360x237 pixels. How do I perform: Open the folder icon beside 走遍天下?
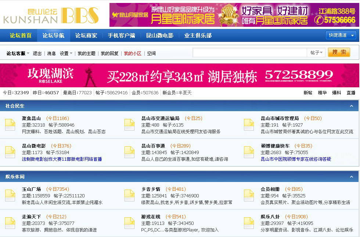coord(10,223)
